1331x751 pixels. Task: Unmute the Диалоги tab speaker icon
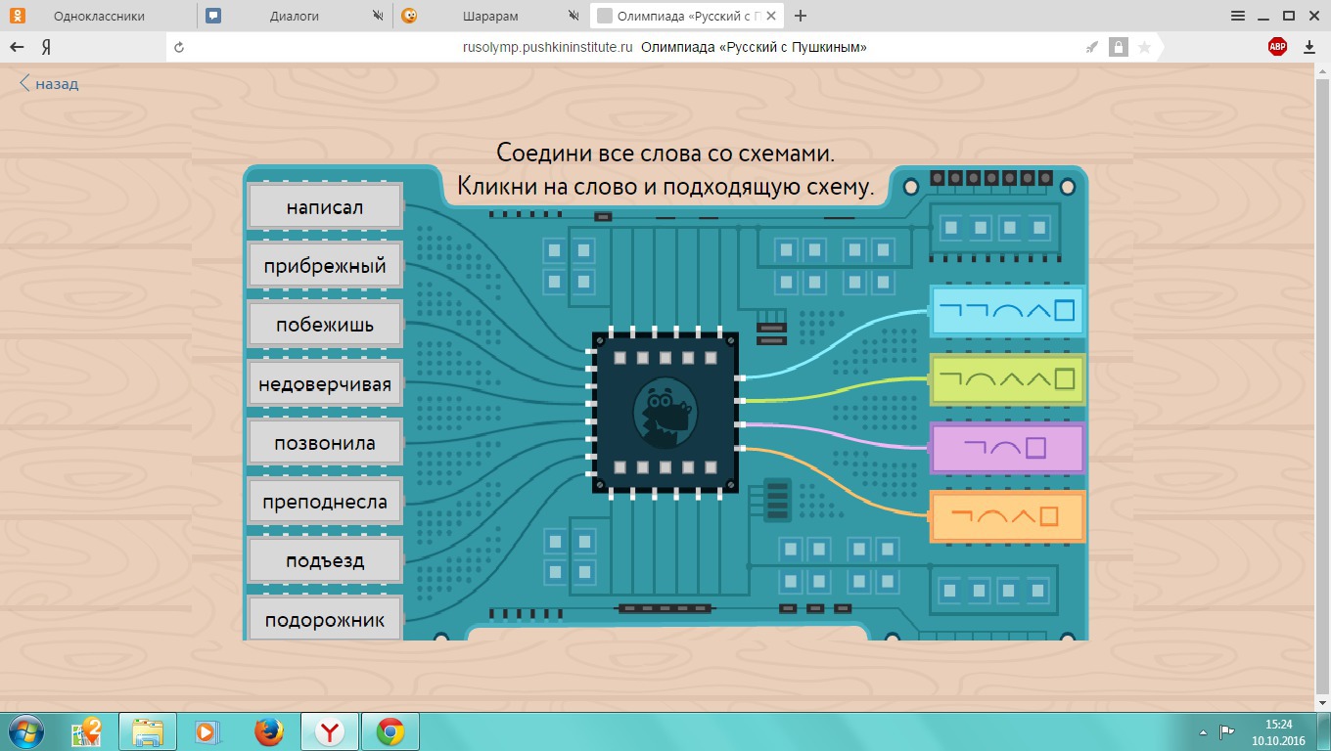[x=379, y=17]
